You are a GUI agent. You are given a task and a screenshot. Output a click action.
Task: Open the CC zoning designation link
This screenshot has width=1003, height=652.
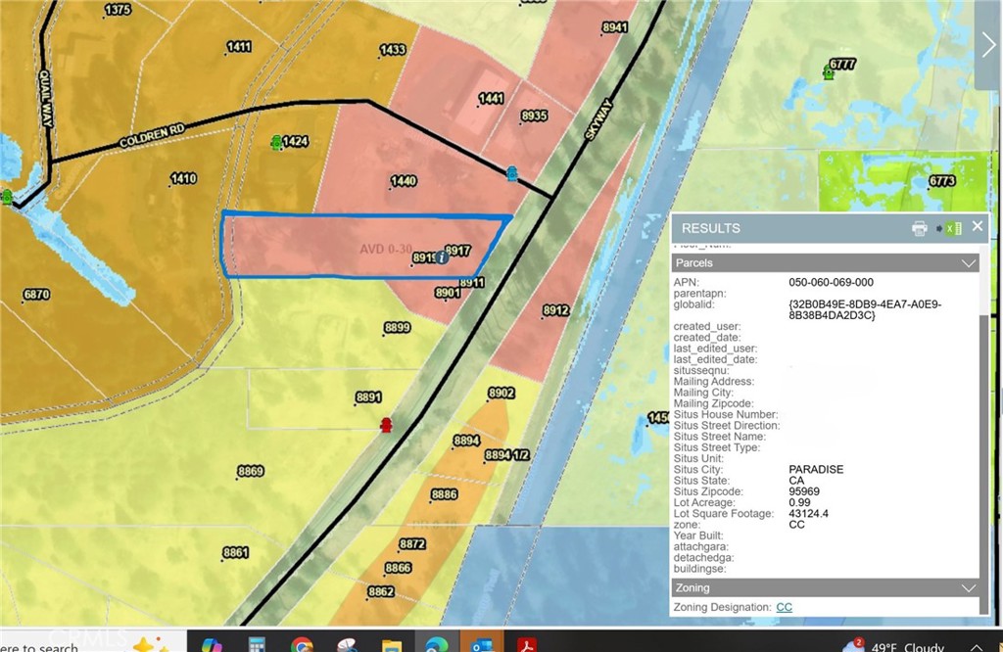tap(784, 607)
